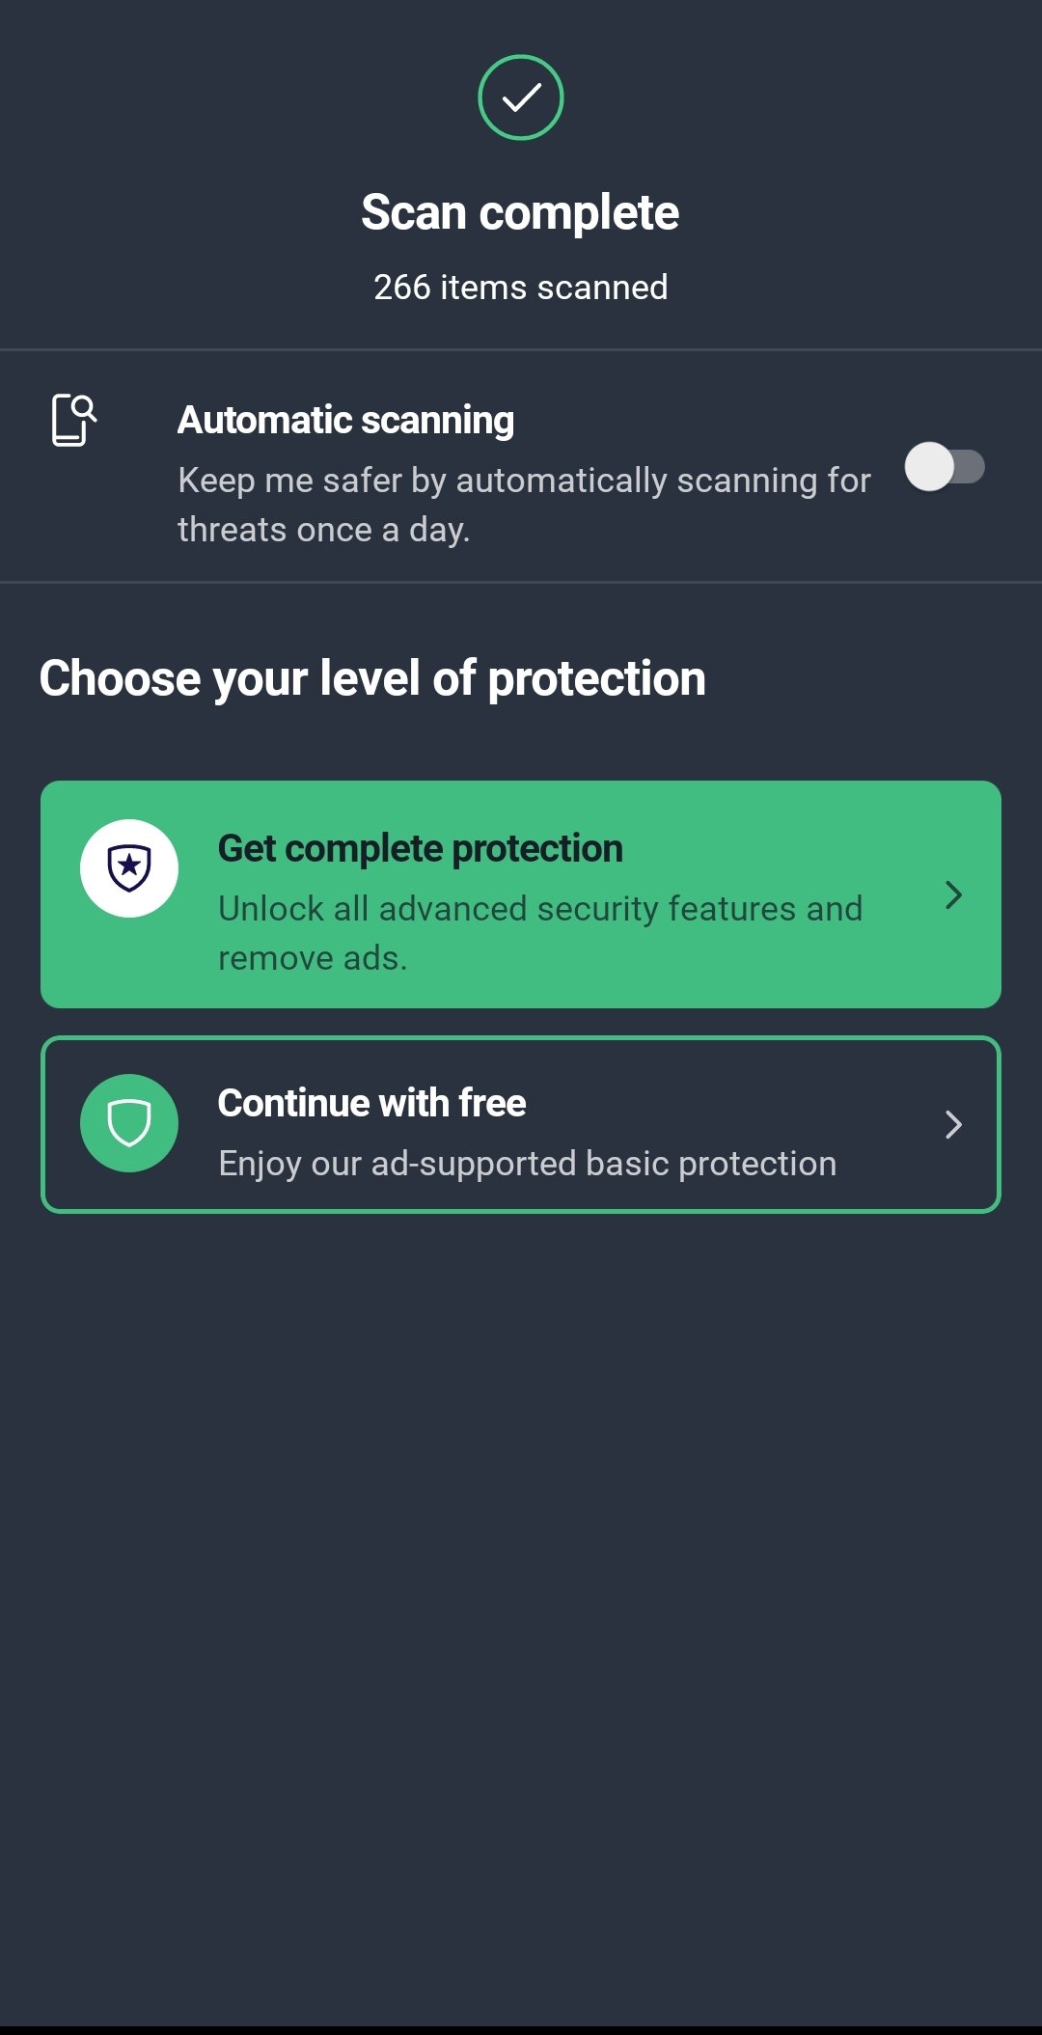Open the Get complete protection chevron arrow
Screen dimensions: 1042x2035
tap(953, 894)
